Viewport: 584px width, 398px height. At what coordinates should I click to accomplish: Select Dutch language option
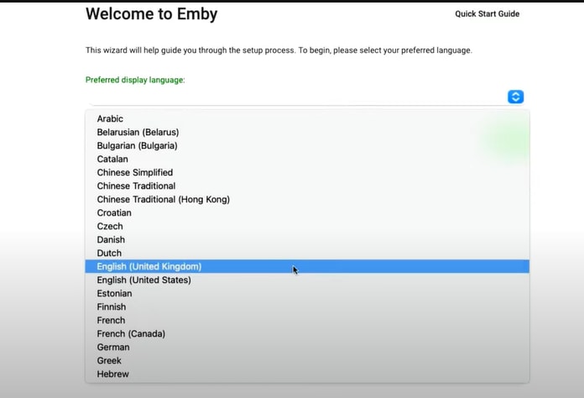click(307, 253)
